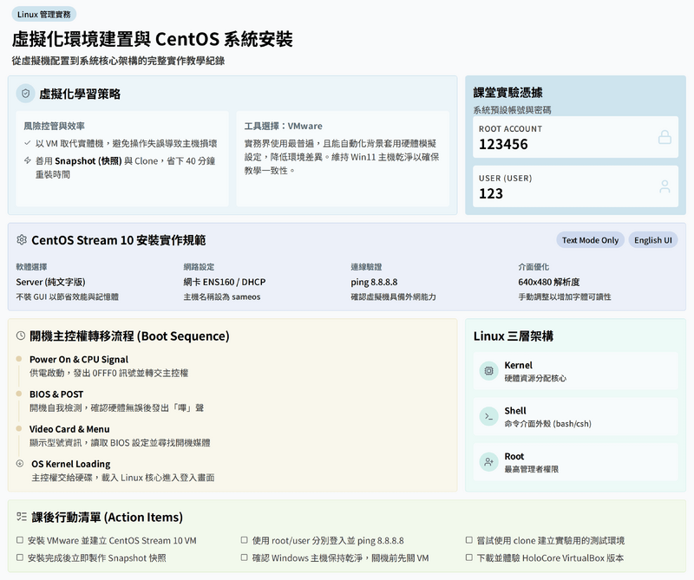This screenshot has width=694, height=580.
Task: Click the Shell terminal icon
Action: pos(488,417)
